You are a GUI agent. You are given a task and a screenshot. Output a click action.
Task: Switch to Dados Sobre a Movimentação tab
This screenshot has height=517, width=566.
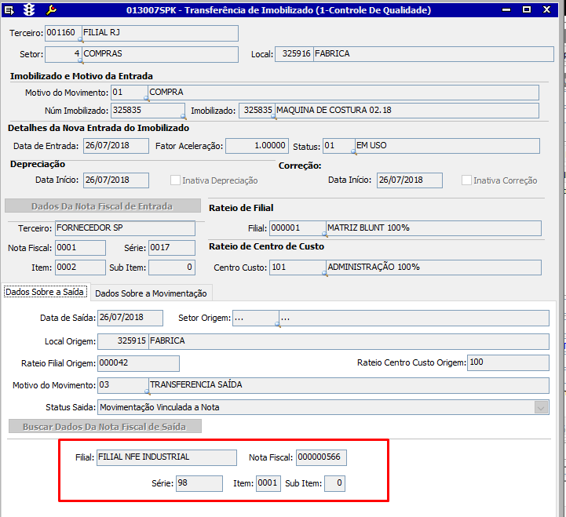[151, 293]
